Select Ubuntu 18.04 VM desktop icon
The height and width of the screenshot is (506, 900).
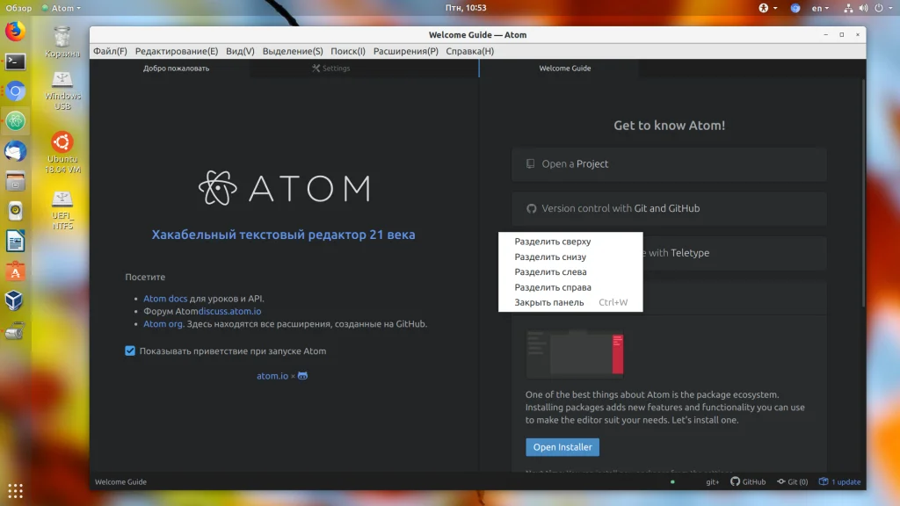(62, 153)
